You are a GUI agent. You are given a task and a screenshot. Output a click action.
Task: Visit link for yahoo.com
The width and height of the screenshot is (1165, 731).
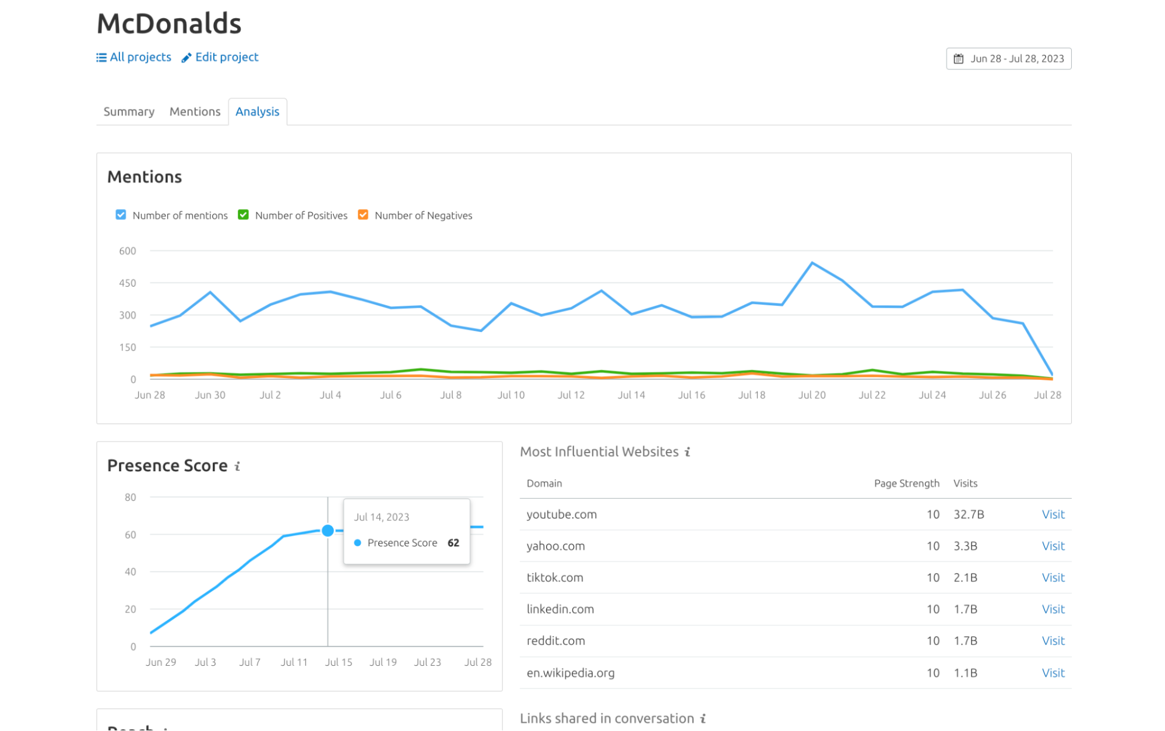click(1053, 546)
